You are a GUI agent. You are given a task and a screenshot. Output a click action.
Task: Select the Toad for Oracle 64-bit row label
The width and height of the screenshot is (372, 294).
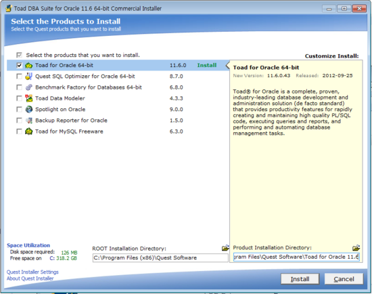[64, 65]
